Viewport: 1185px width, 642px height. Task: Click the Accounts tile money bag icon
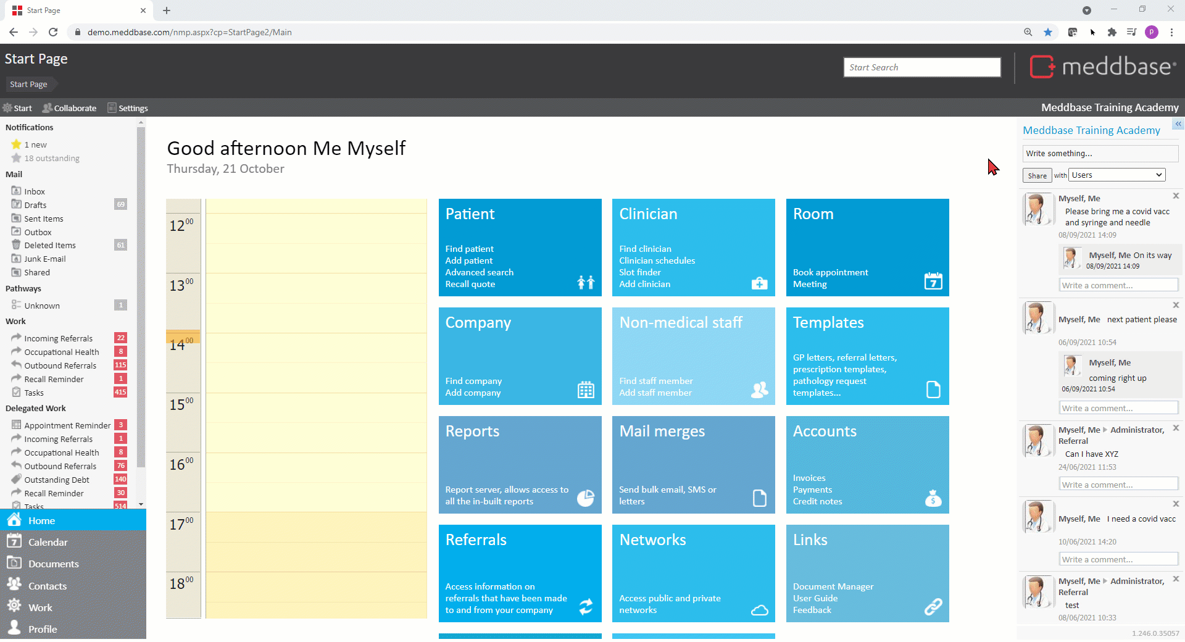[933, 498]
